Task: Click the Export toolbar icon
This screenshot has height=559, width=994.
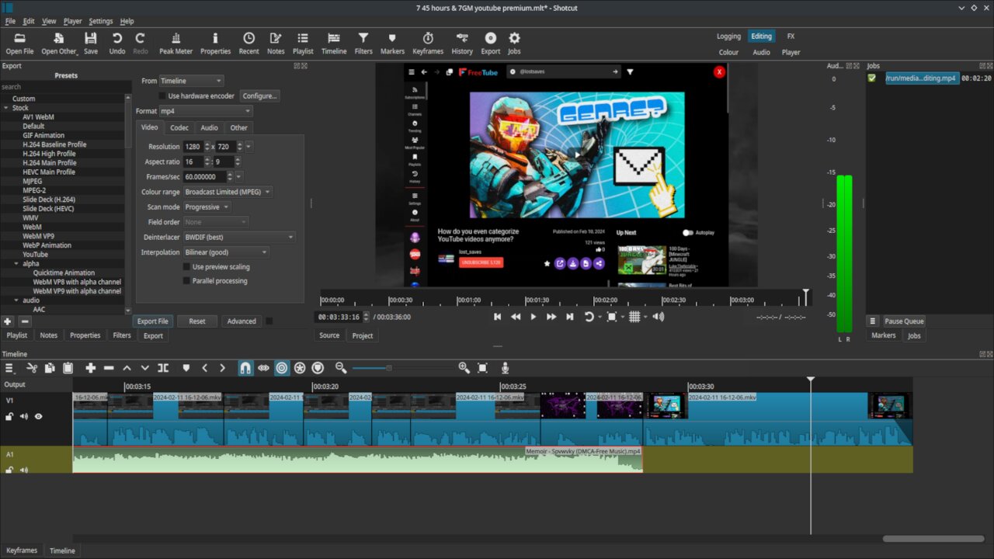Action: click(x=491, y=43)
